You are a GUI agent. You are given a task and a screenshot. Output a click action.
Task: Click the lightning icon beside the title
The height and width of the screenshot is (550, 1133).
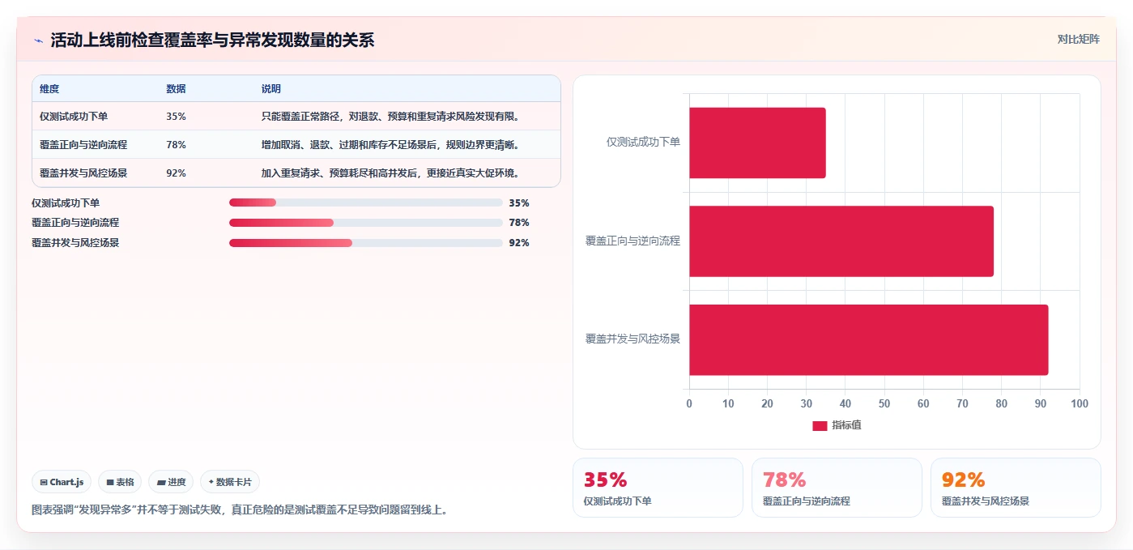tap(38, 41)
